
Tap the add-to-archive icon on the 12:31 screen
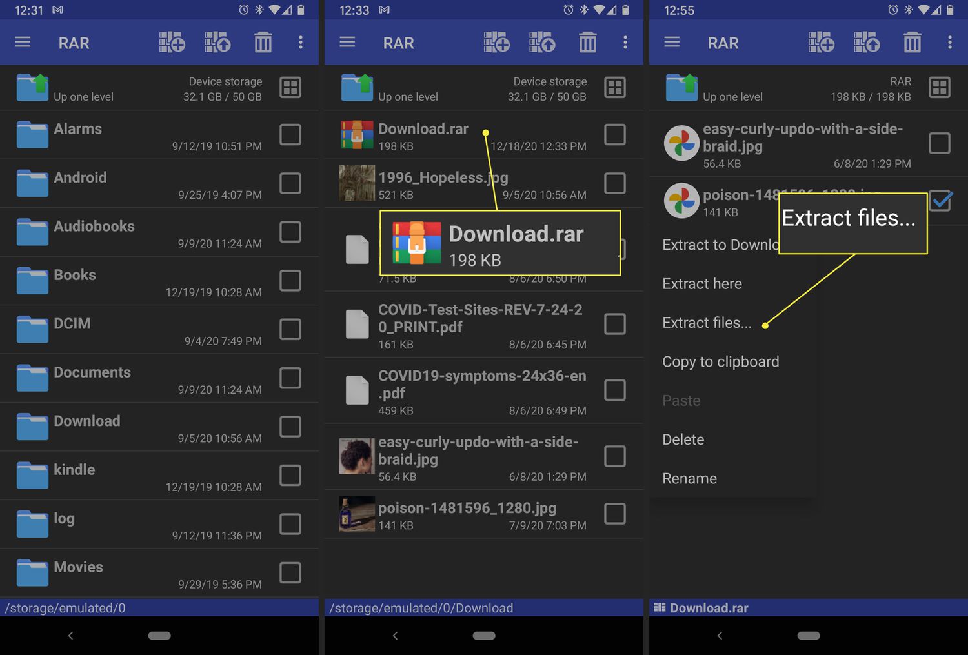click(x=172, y=43)
